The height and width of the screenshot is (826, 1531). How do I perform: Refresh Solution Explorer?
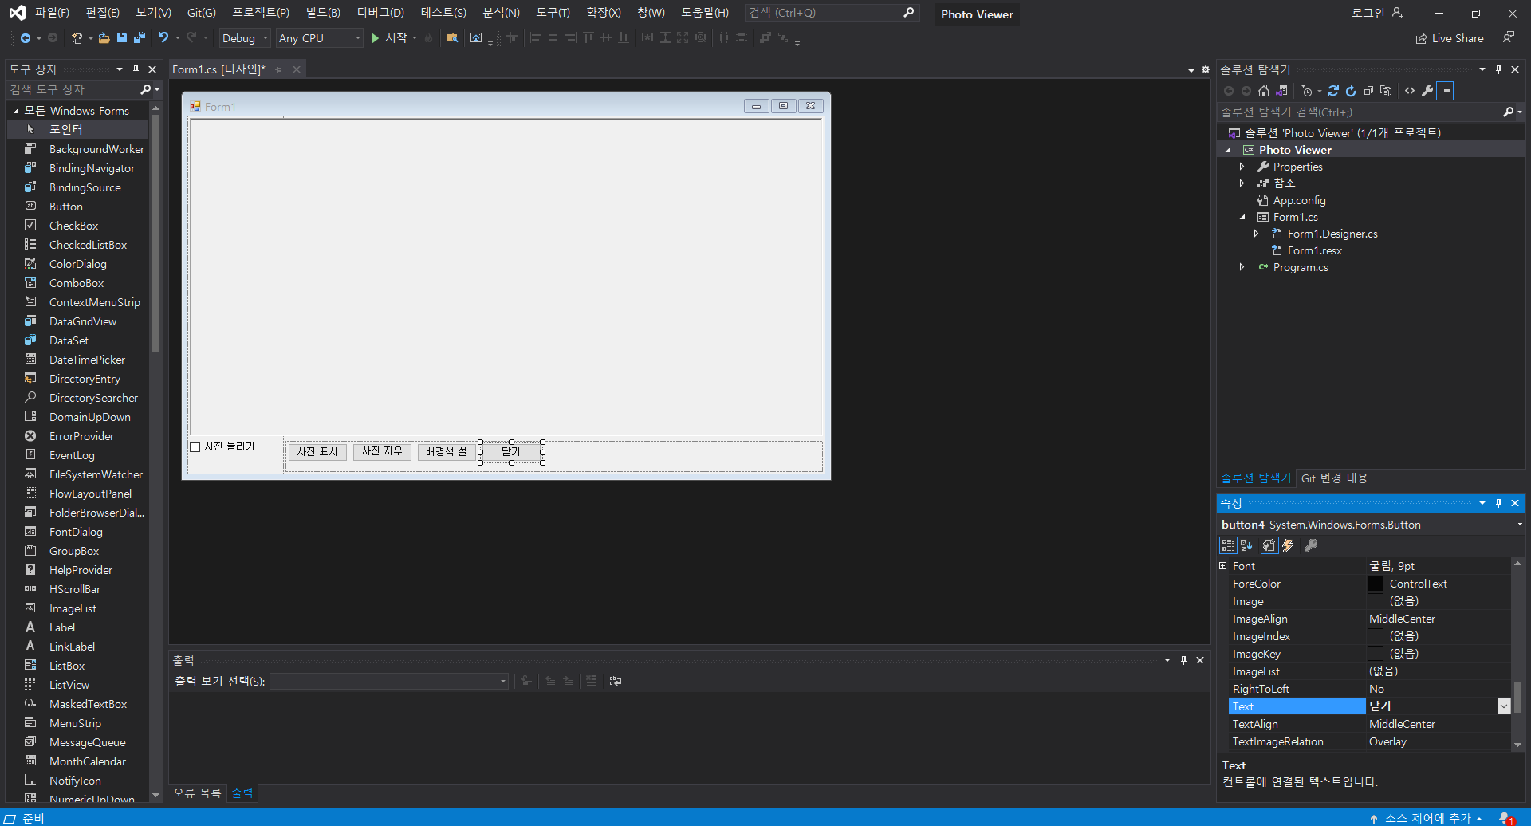tap(1351, 91)
